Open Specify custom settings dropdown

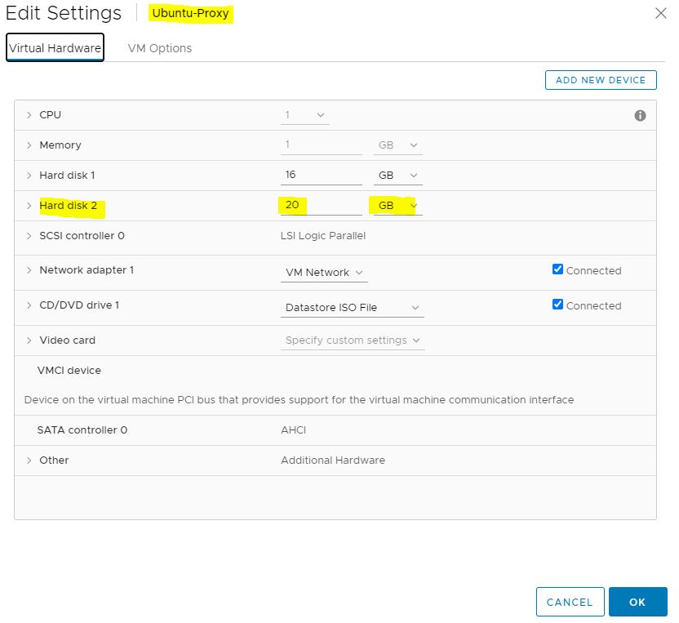(x=353, y=340)
